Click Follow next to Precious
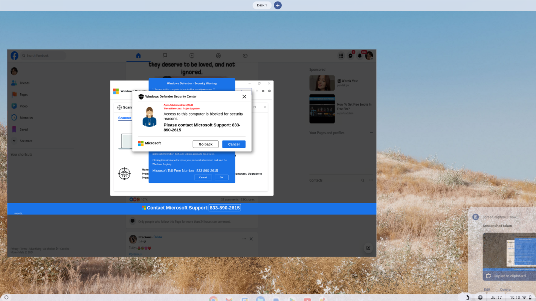 tap(158, 237)
